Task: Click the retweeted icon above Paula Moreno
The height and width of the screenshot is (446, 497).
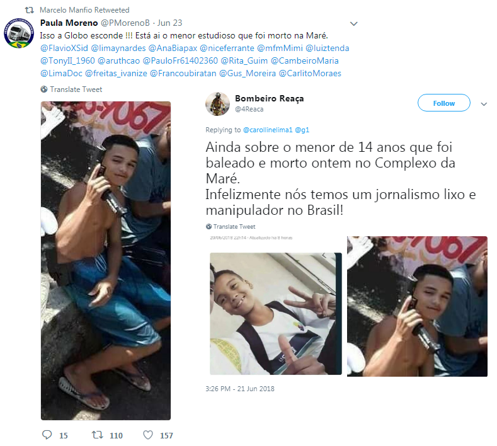Action: 30,10
